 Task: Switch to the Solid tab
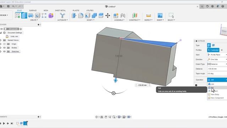[x=19, y=10]
